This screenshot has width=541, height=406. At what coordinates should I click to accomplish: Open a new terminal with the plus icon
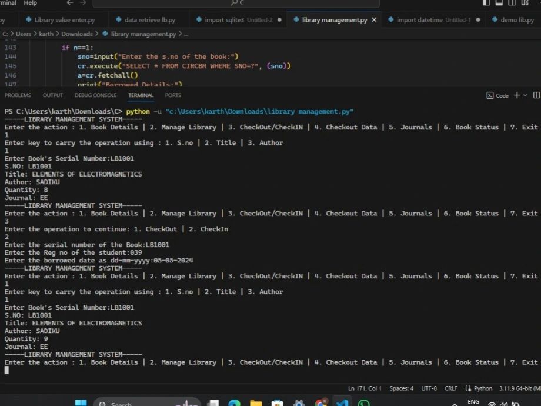coord(516,95)
